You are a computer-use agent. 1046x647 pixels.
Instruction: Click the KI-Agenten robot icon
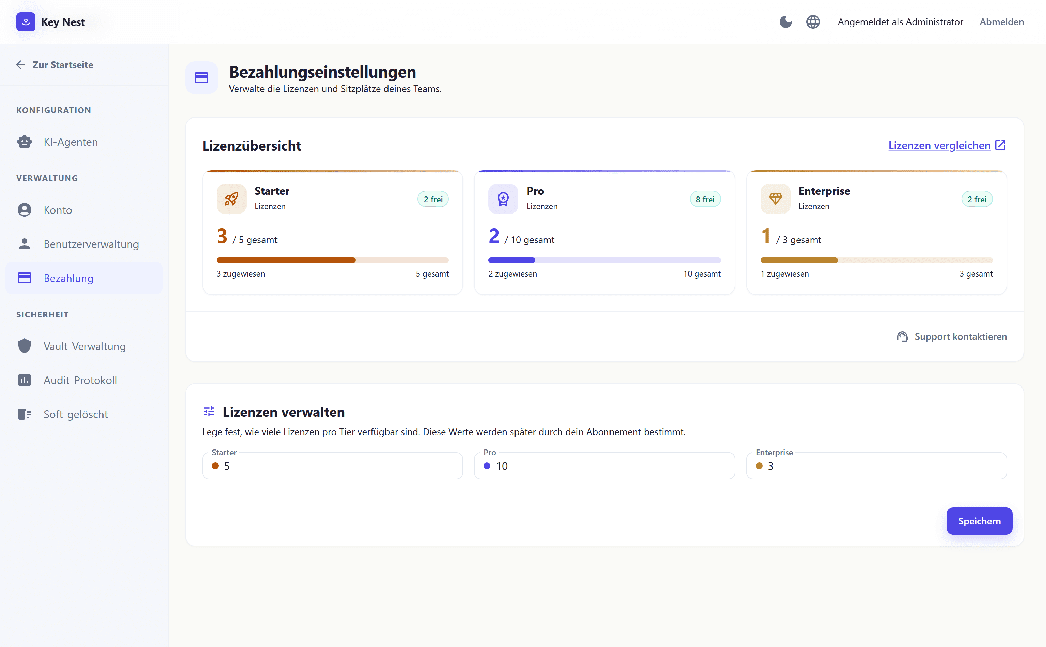25,142
